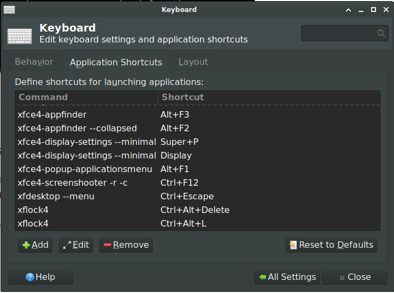Click the Close button at the bottom
Screen dimensions: 394x293
(x=355, y=277)
